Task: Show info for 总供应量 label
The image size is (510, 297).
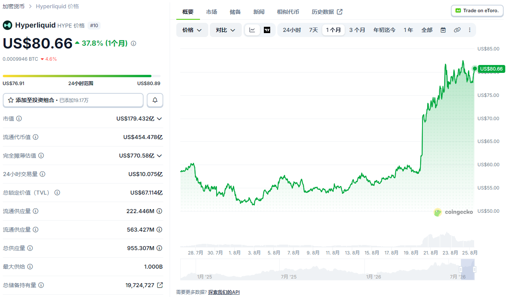Action: tap(30, 248)
